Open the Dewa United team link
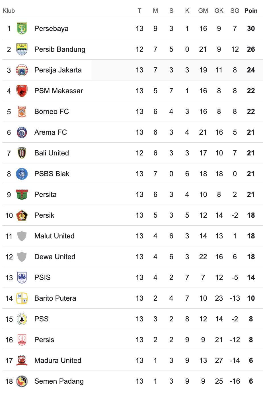 [x=55, y=257]
